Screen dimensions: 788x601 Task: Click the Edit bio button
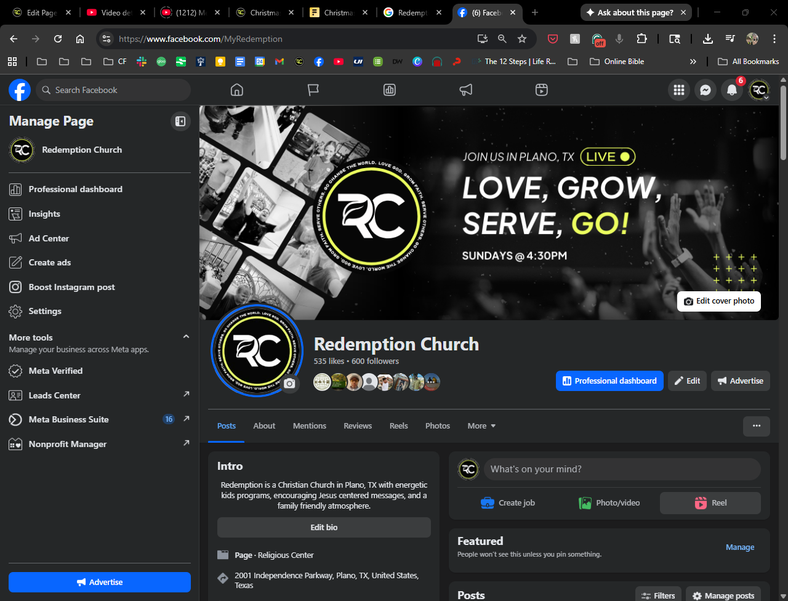[324, 527]
